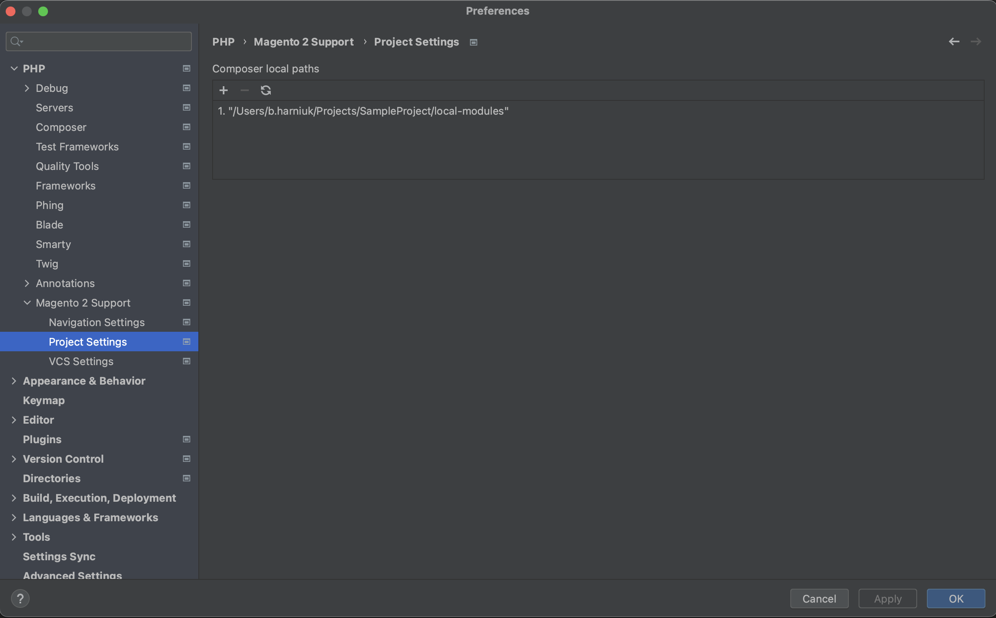Screen dimensions: 996x618
Task: Expand the Annotations subsection
Action: click(27, 283)
